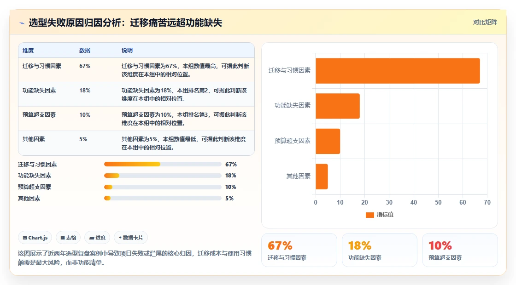Click the 其他因素 bar in chart
This screenshot has height=285, width=516.
[x=322, y=177]
